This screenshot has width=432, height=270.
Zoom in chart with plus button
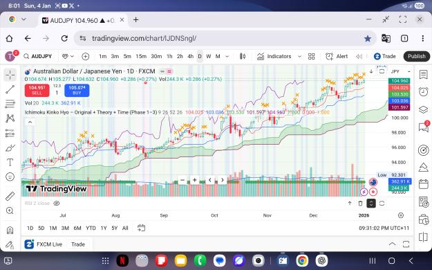coord(194,180)
